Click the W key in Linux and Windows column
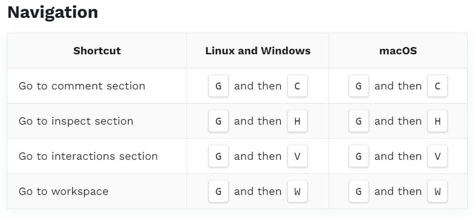Screen dimensions: 474x220 (298, 192)
